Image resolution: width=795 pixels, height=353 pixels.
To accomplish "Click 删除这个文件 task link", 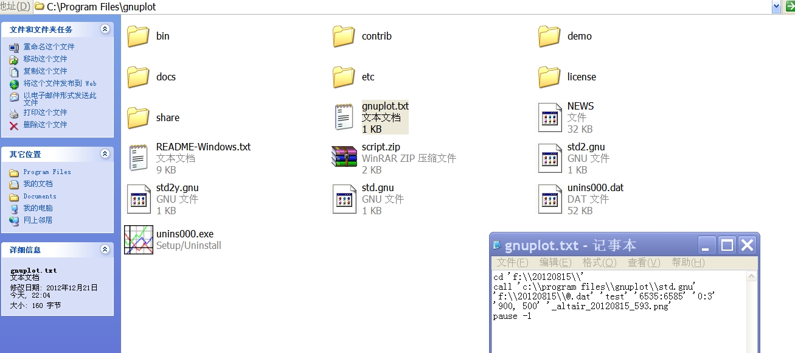I will (45, 125).
